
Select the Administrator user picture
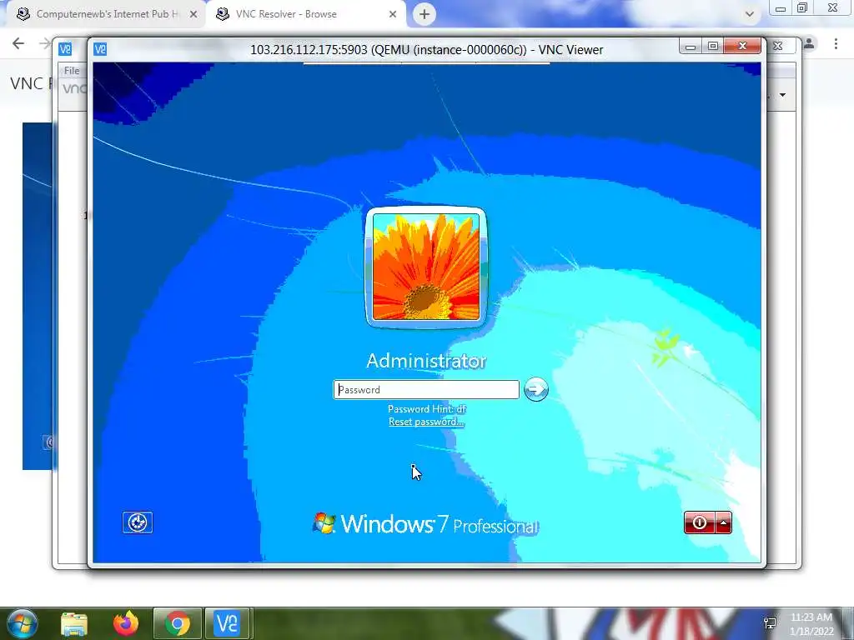[426, 267]
